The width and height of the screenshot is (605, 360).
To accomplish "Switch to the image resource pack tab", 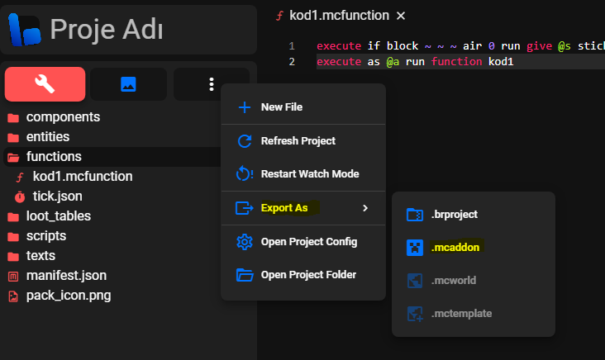I will click(128, 84).
